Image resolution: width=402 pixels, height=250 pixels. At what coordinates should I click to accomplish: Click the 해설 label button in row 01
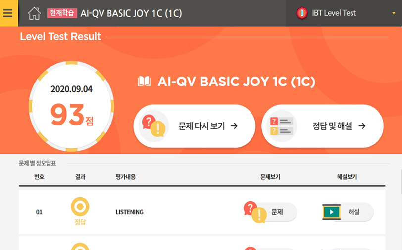(354, 212)
